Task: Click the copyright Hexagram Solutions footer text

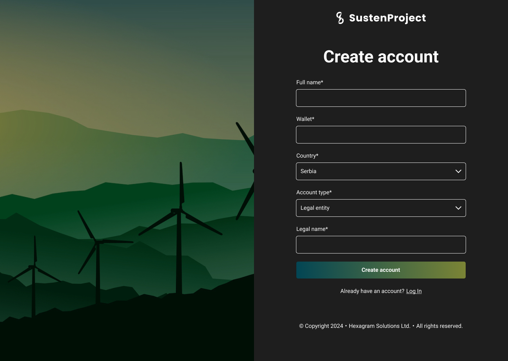Action: tap(381, 326)
